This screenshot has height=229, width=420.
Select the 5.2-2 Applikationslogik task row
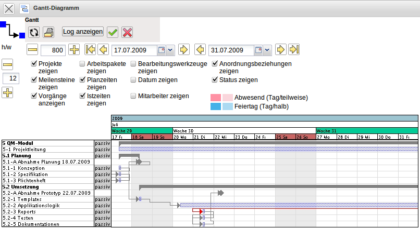(47, 206)
